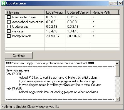Image resolution: width=124 pixels, height=110 pixels.
Task: Click the 'Feb 13 2009' changelog line
Action: pyautogui.click(x=14, y=88)
